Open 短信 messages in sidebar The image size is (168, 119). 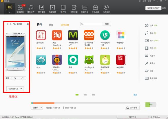pyautogui.click(x=149, y=71)
